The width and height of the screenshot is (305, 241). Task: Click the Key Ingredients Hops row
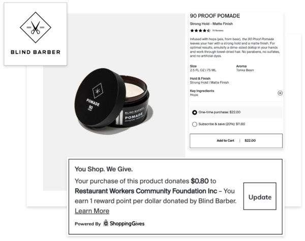tap(236, 93)
